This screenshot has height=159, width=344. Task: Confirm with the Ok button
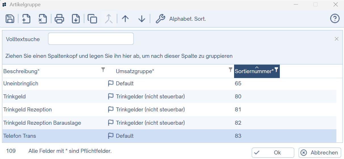point(273,152)
